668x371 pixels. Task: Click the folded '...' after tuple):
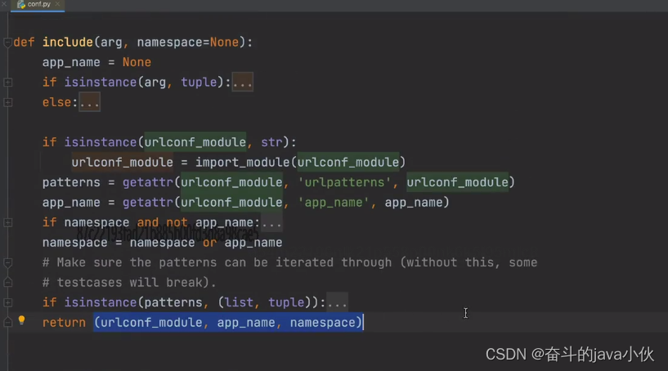pyautogui.click(x=242, y=83)
